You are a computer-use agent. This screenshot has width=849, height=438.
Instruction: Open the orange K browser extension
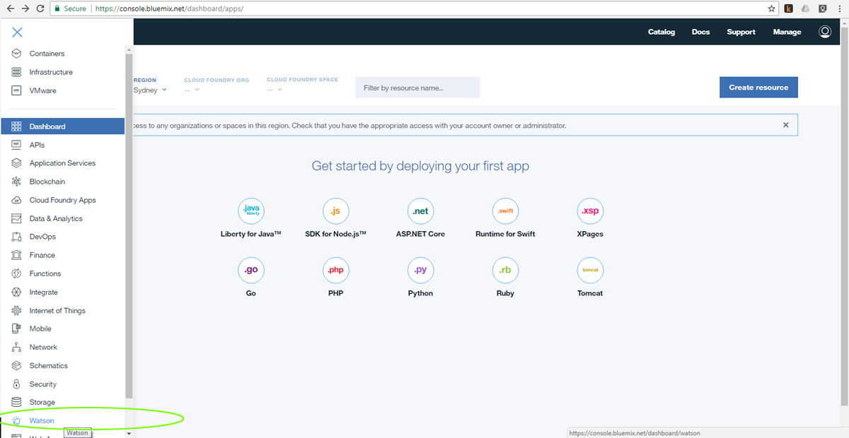click(789, 9)
